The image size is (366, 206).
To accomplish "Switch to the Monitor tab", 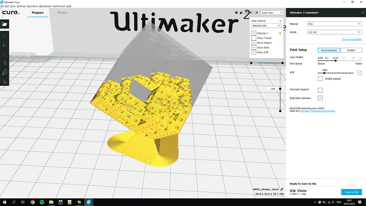I will pyautogui.click(x=63, y=13).
